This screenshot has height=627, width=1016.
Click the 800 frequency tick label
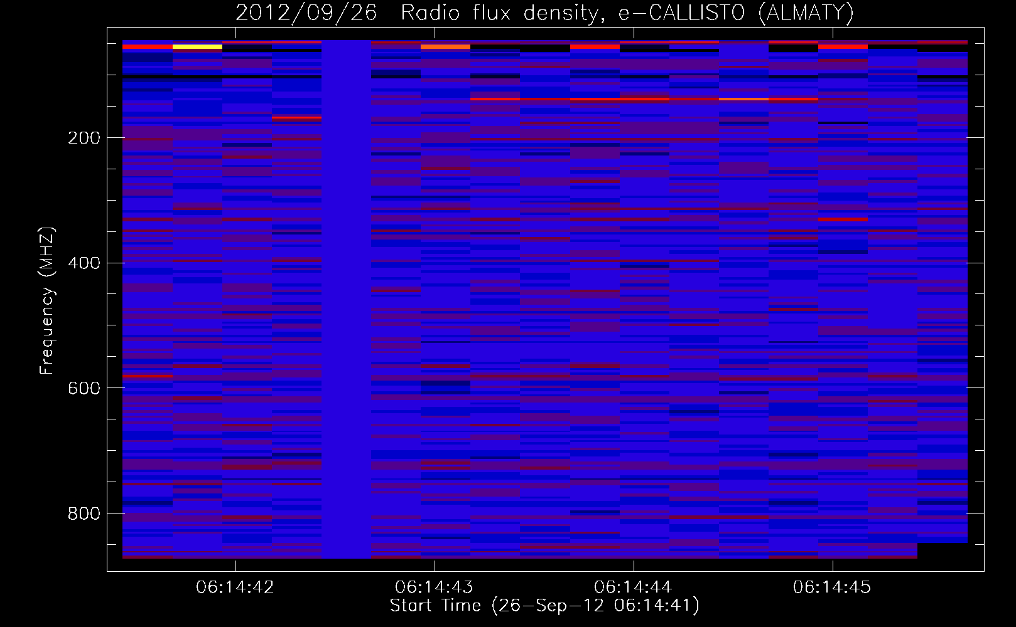pos(84,514)
